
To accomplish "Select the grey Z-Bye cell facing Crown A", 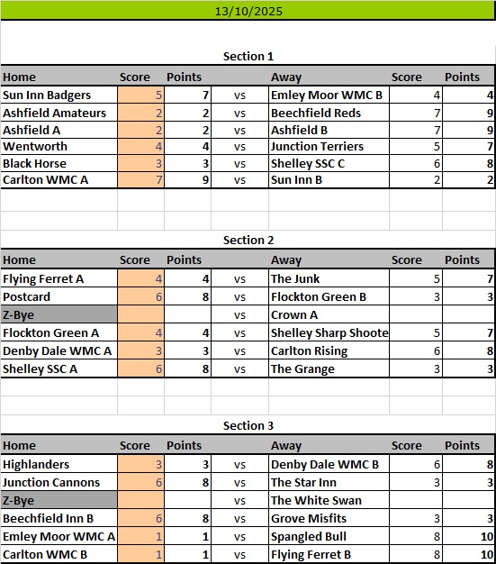I will pos(59,314).
